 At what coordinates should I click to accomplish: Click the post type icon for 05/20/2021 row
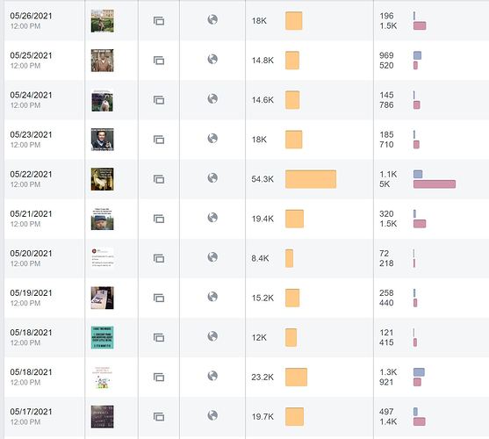[159, 258]
